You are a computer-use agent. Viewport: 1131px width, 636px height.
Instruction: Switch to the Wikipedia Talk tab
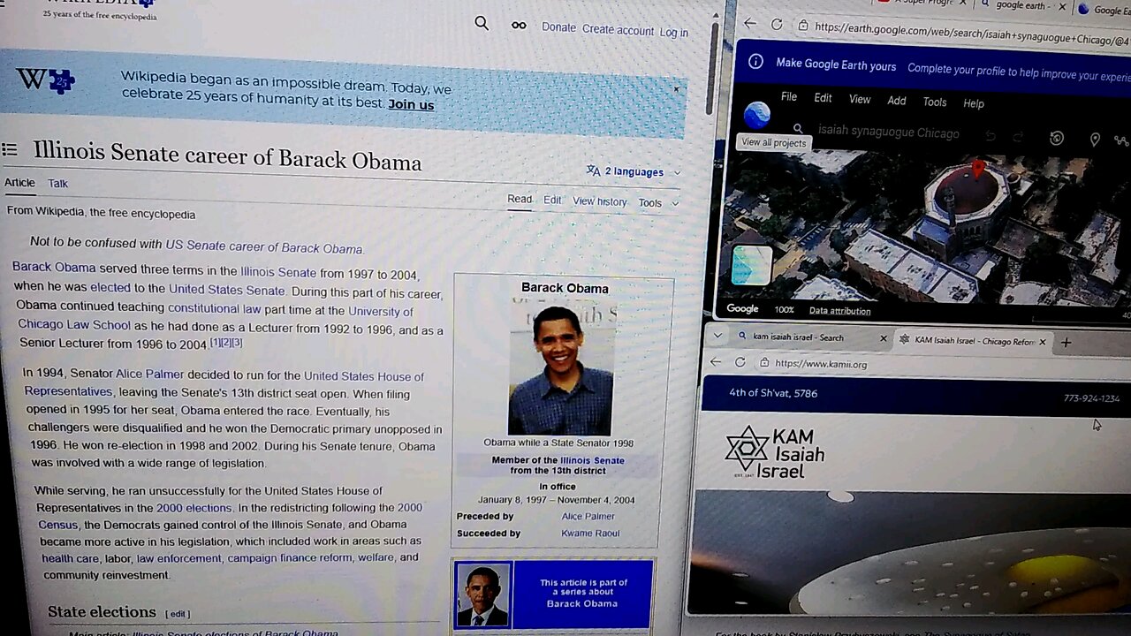[57, 183]
